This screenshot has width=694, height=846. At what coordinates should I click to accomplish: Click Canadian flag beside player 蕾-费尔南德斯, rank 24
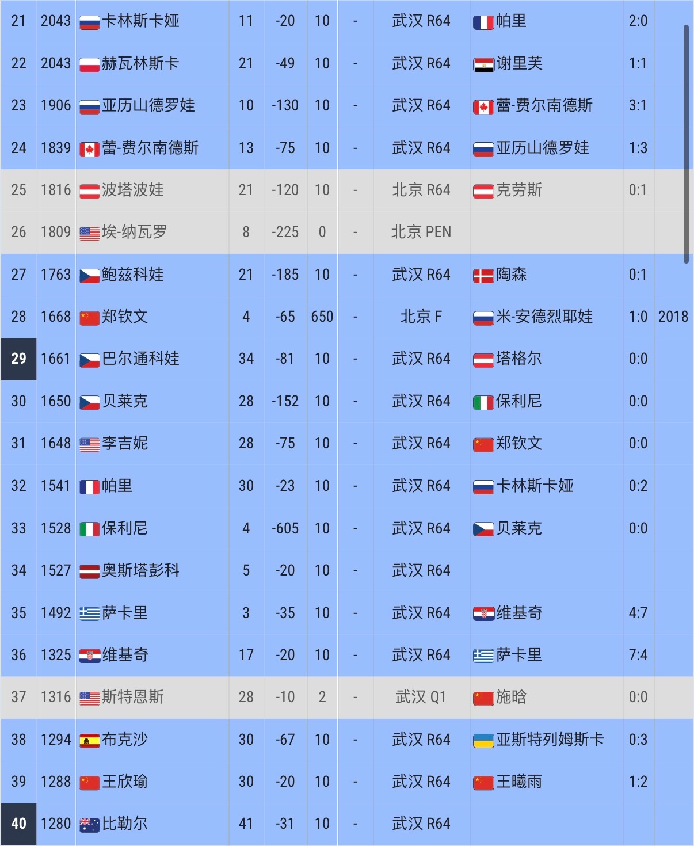click(x=89, y=150)
